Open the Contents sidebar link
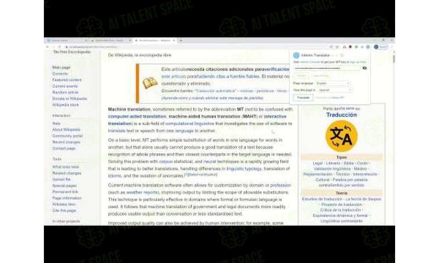The height and width of the screenshot is (263, 439). coord(60,74)
